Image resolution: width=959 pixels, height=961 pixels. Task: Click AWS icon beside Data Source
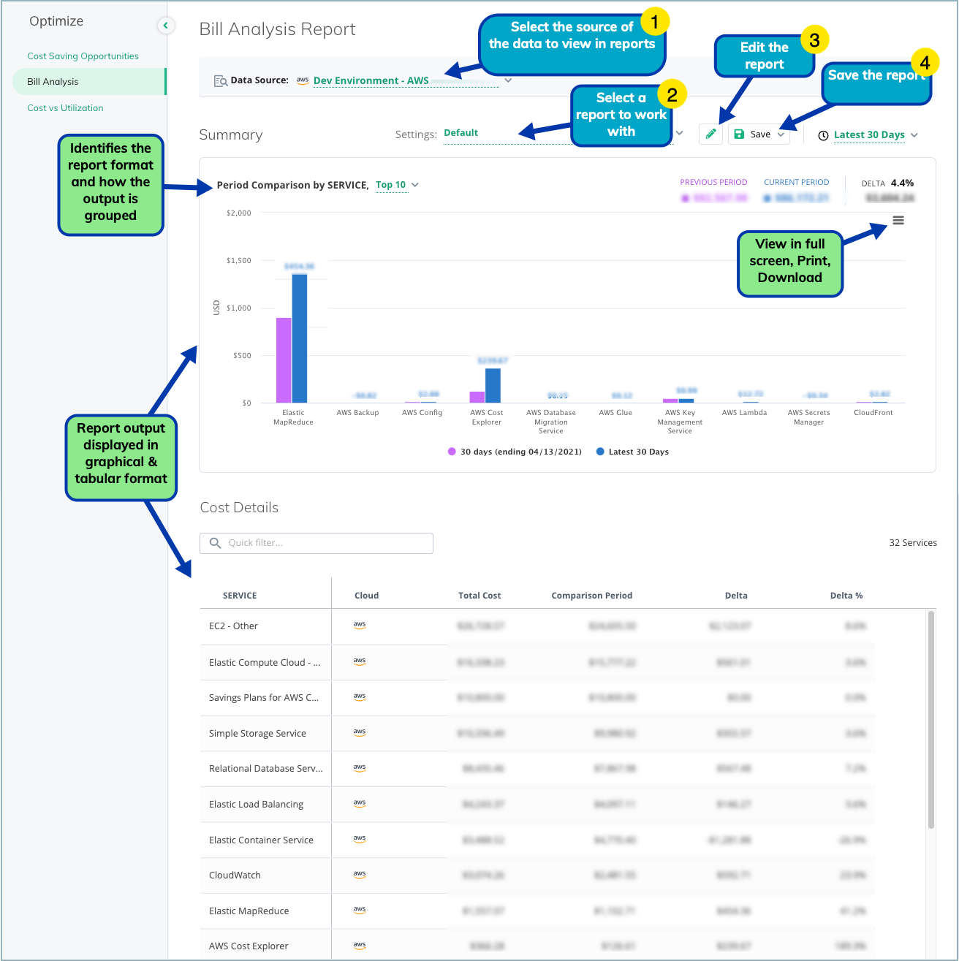click(303, 80)
